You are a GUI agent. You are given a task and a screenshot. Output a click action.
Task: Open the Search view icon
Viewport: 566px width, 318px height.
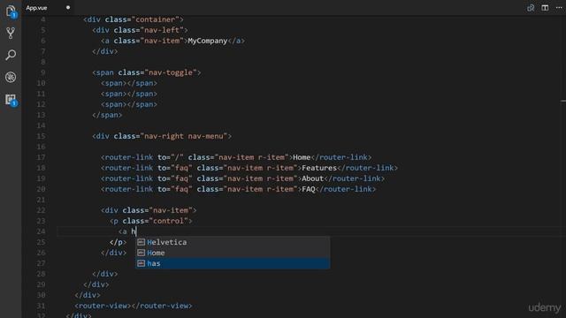coord(11,55)
